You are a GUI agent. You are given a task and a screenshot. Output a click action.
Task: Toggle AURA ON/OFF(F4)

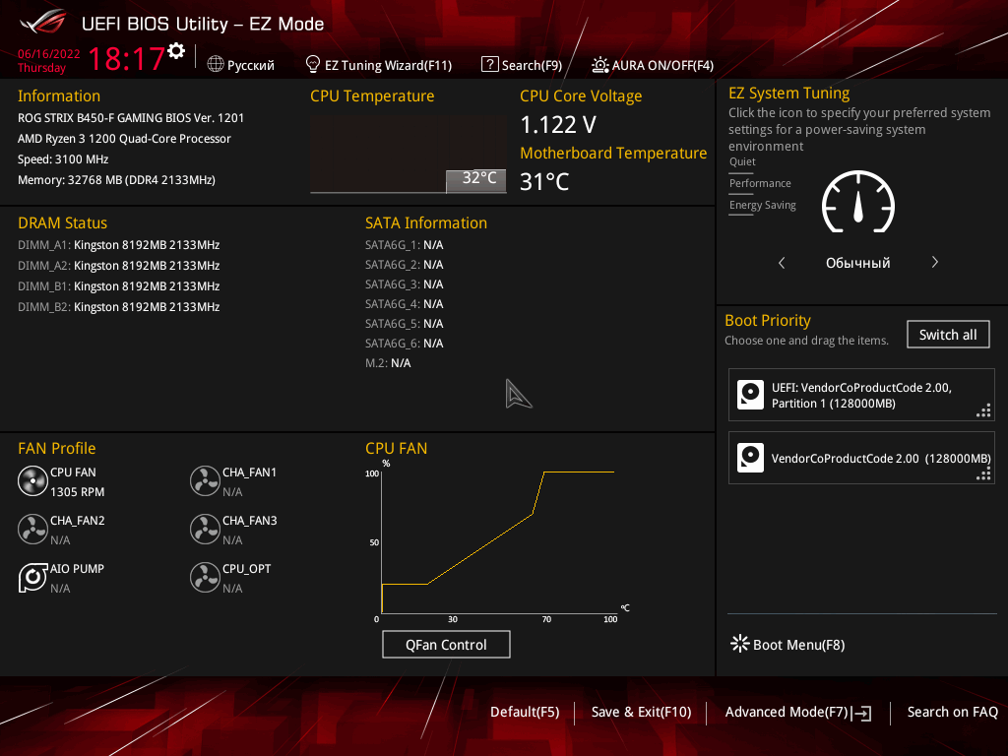(662, 66)
